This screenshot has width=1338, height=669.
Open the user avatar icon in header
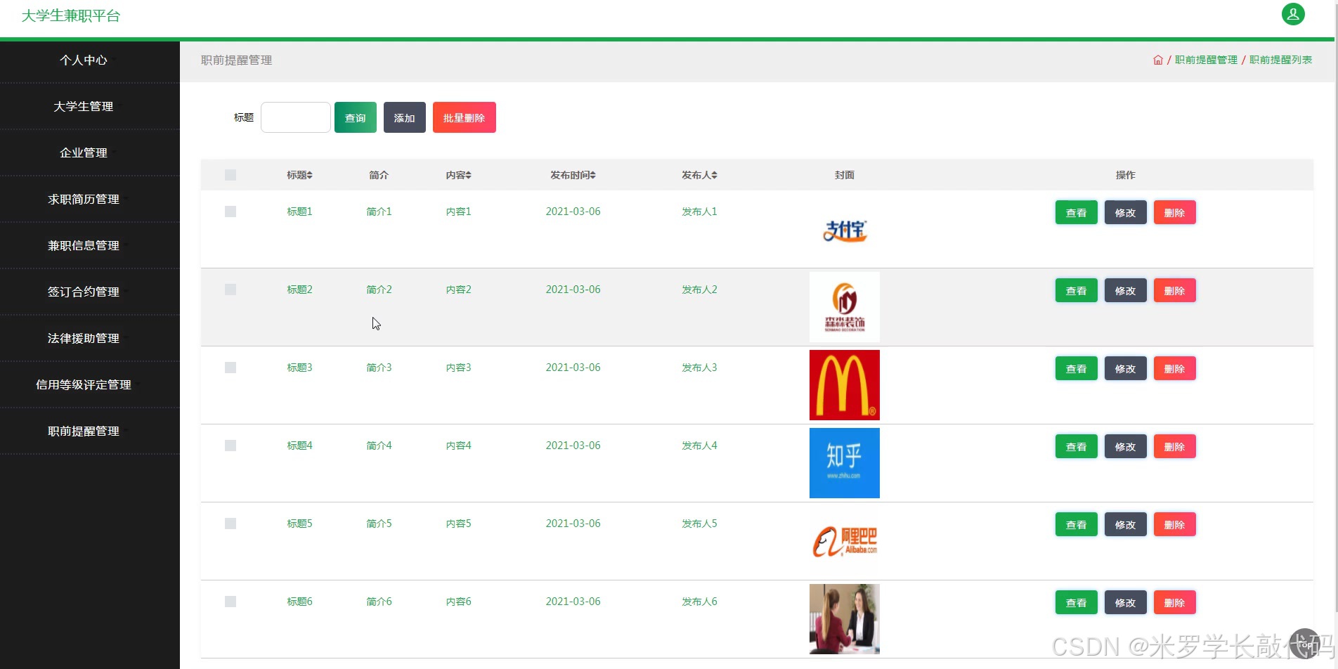click(1293, 14)
